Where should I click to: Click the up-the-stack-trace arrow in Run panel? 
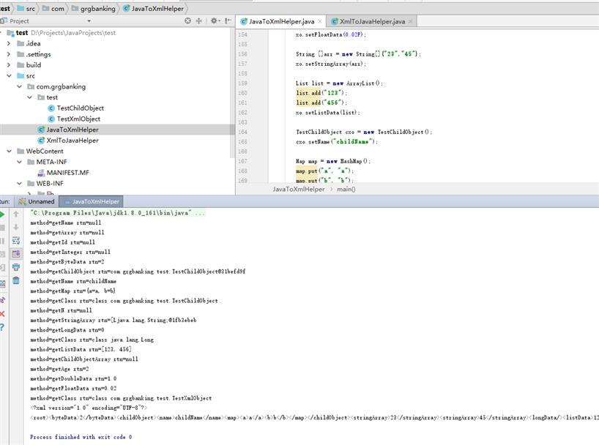click(x=16, y=214)
